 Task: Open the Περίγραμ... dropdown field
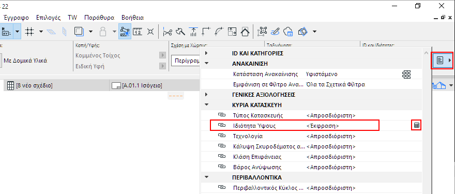186,61
